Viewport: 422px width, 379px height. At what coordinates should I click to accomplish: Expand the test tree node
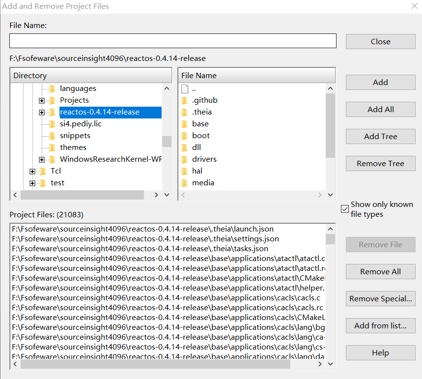tap(32, 183)
